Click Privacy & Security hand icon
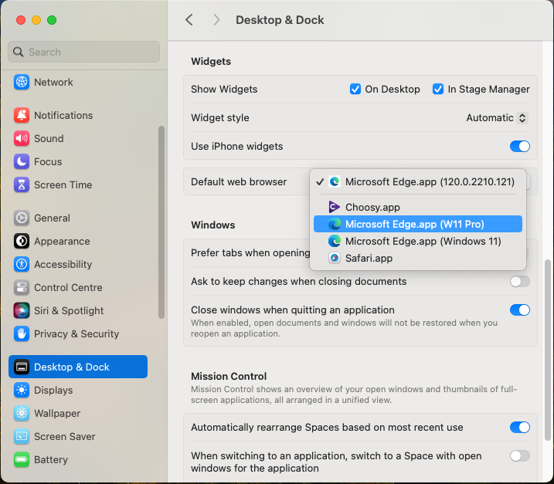 [x=22, y=334]
